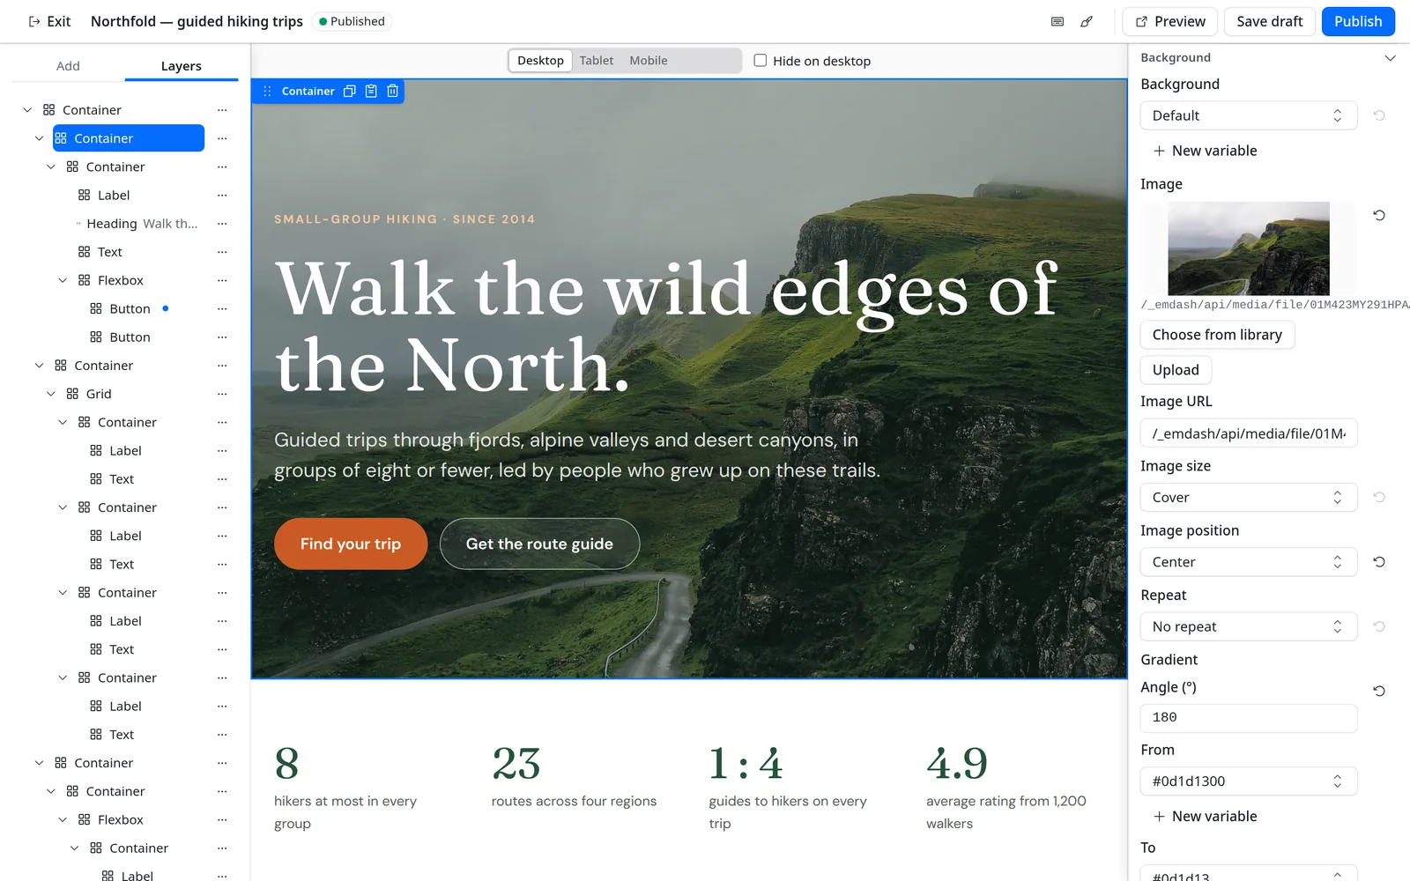This screenshot has width=1410, height=881.
Task: Click the quote icon before Heading layer
Action: [78, 224]
